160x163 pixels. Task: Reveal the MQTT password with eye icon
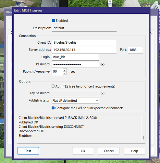coord(103,65)
